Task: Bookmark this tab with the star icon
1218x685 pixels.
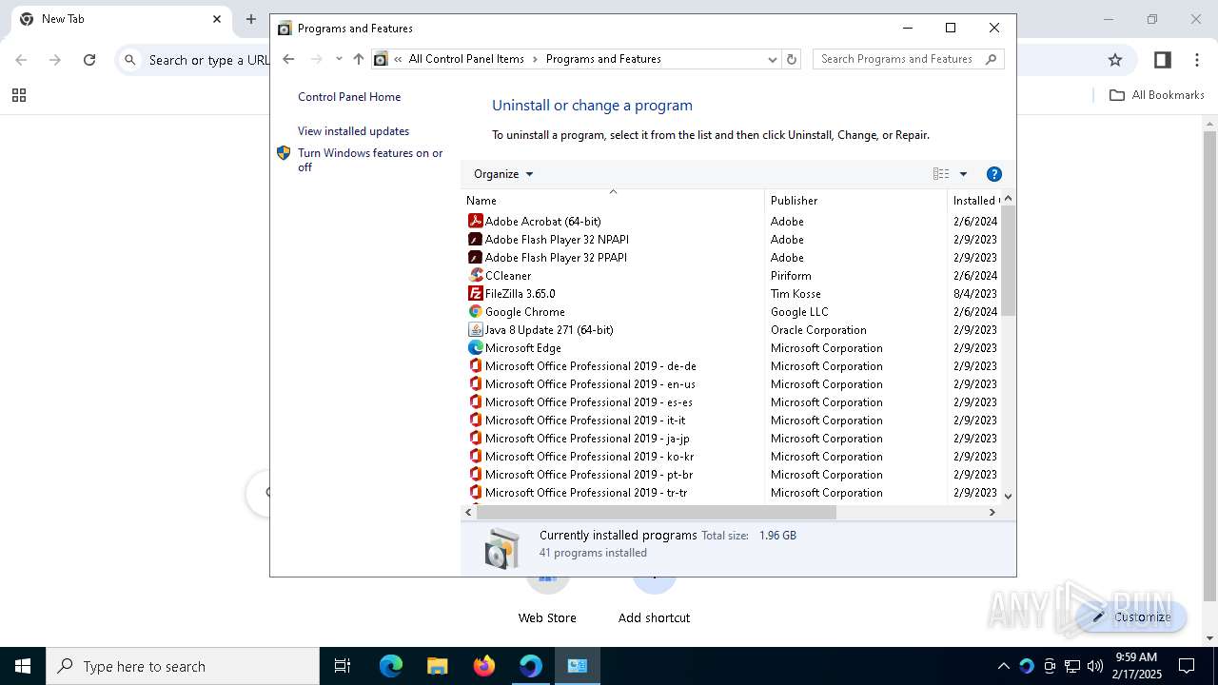Action: (1115, 60)
